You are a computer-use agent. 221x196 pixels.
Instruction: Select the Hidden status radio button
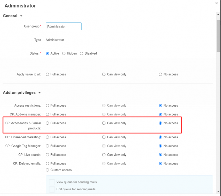coord(64,53)
